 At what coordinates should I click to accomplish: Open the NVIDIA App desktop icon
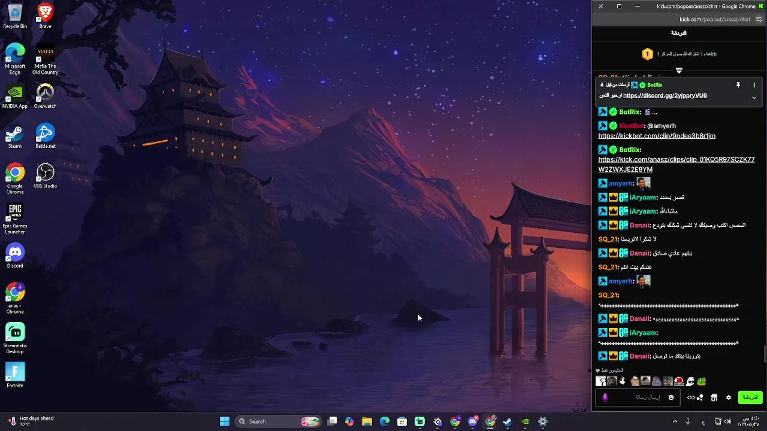tap(15, 97)
